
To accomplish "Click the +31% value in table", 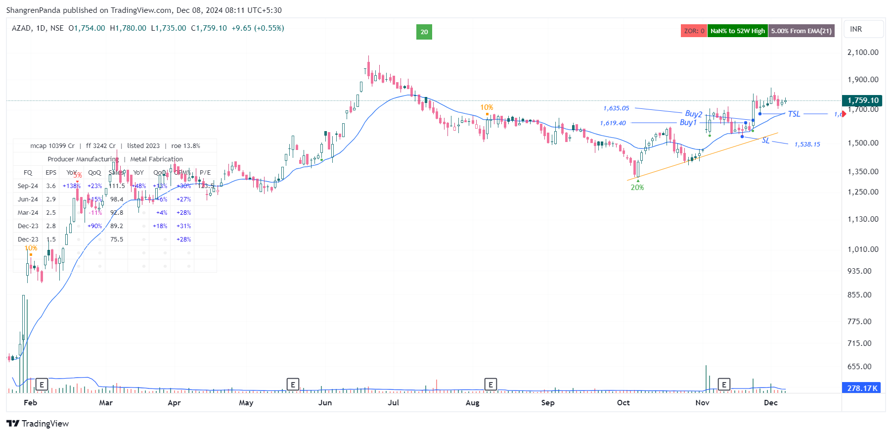I will click(x=183, y=226).
